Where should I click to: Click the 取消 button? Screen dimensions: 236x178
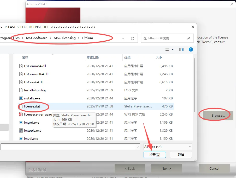coord(181,155)
